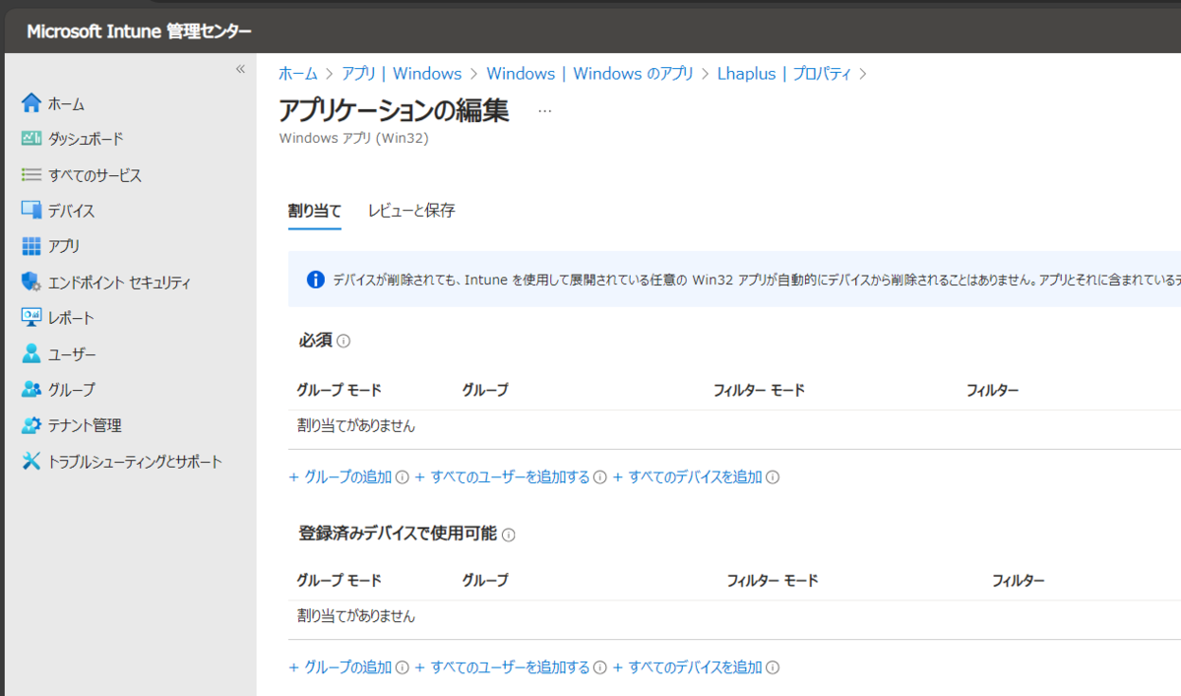Click the ホーム breadcrumb link
Screen dimensions: 1181x696
(x=298, y=74)
